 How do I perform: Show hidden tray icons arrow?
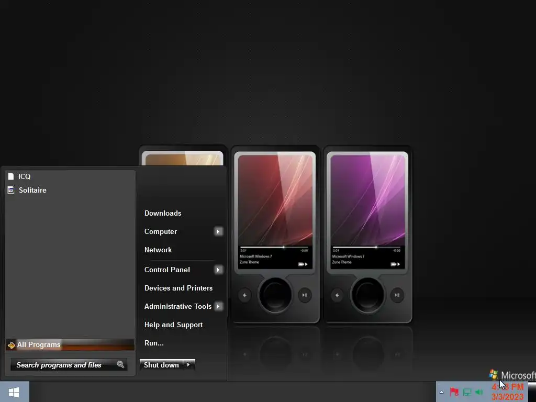pos(441,392)
